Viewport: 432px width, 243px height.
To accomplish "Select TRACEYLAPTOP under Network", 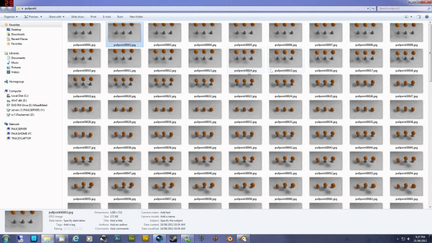I will click(x=21, y=138).
